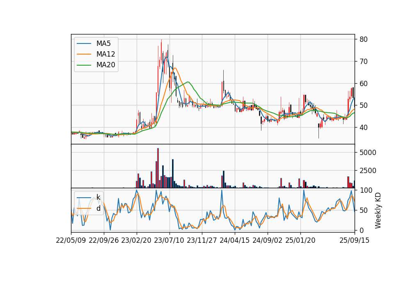
Task: Click the volume axis value 5000
Action: (x=368, y=153)
